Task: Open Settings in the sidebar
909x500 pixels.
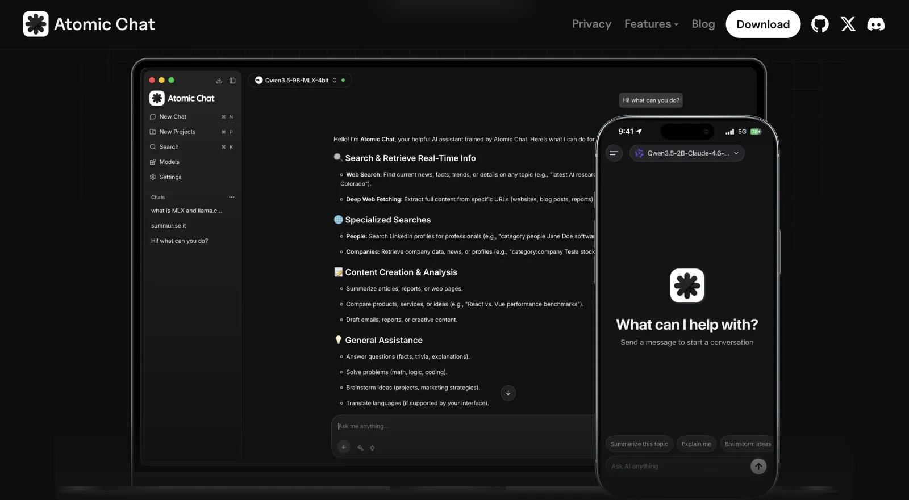Action: point(191,177)
